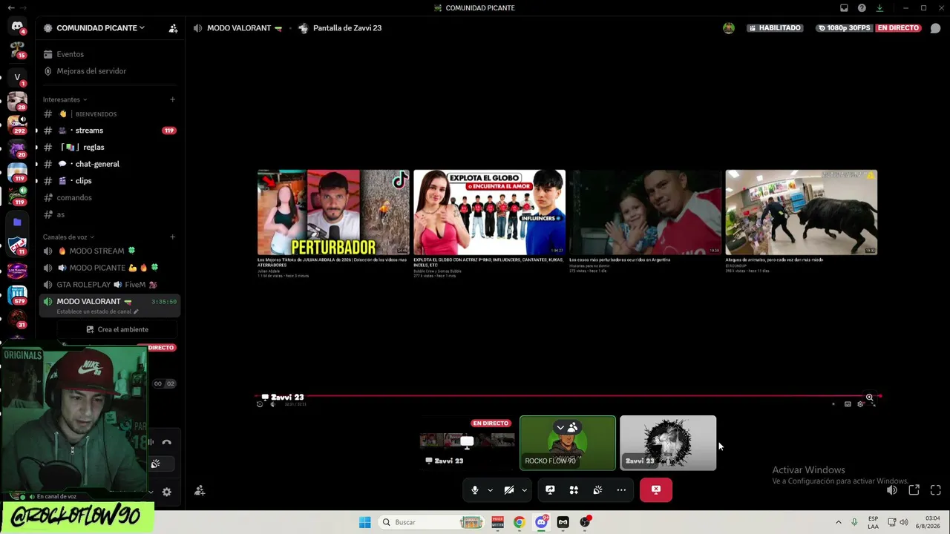The width and height of the screenshot is (950, 534).
Task: Join the GTA ROLEPLAY FiveM voice channel
Action: [x=110, y=285]
